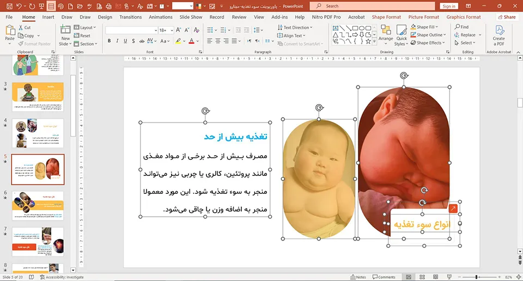Switch to Slide Sorter view icon
This screenshot has width=523, height=281.
[x=422, y=277]
